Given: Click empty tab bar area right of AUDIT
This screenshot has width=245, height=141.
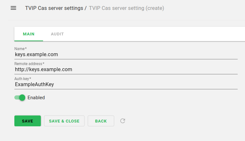Looking at the screenshot, I should pyautogui.click(x=153, y=34).
